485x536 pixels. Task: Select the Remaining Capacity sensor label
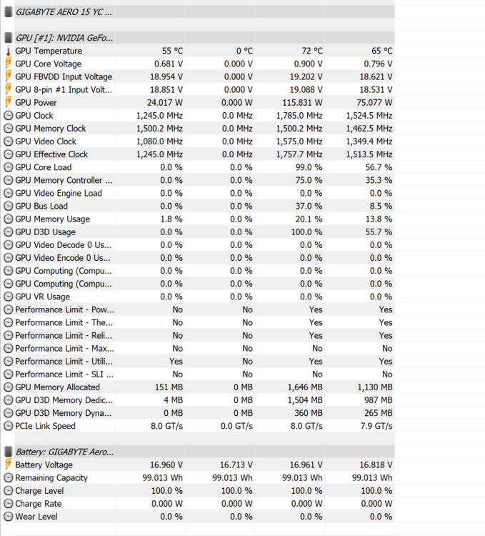point(51,478)
